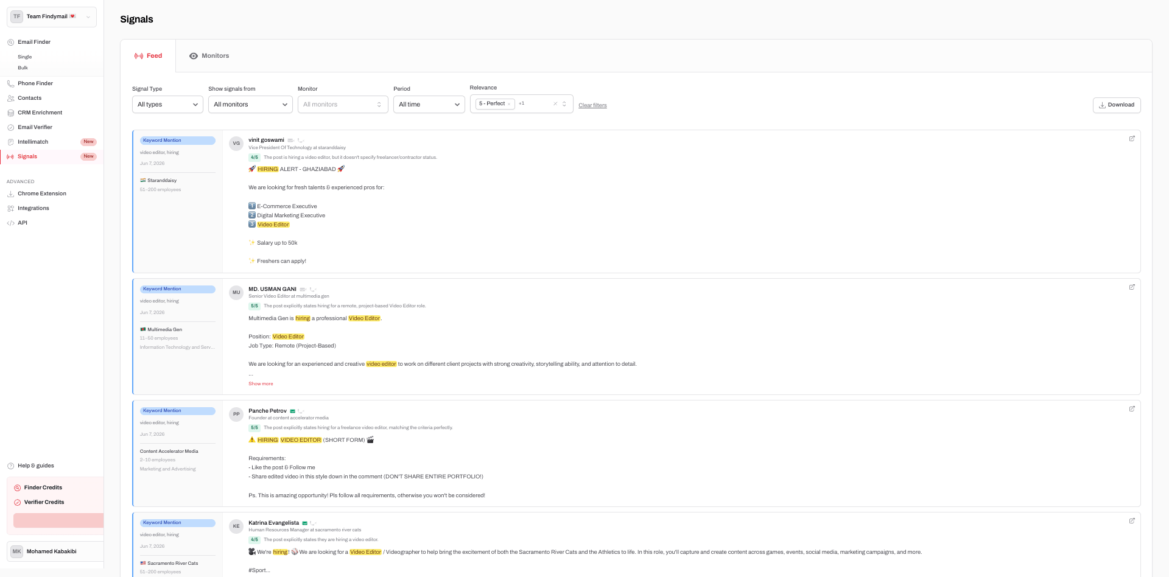1169x577 pixels.
Task: Click the Sacramento River Cats company name
Action: (173, 563)
